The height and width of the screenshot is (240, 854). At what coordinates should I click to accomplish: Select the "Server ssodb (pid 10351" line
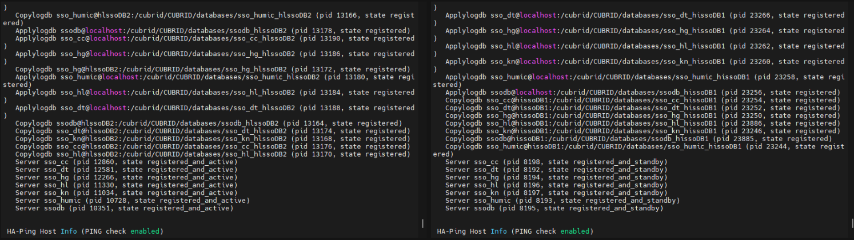[x=124, y=209]
